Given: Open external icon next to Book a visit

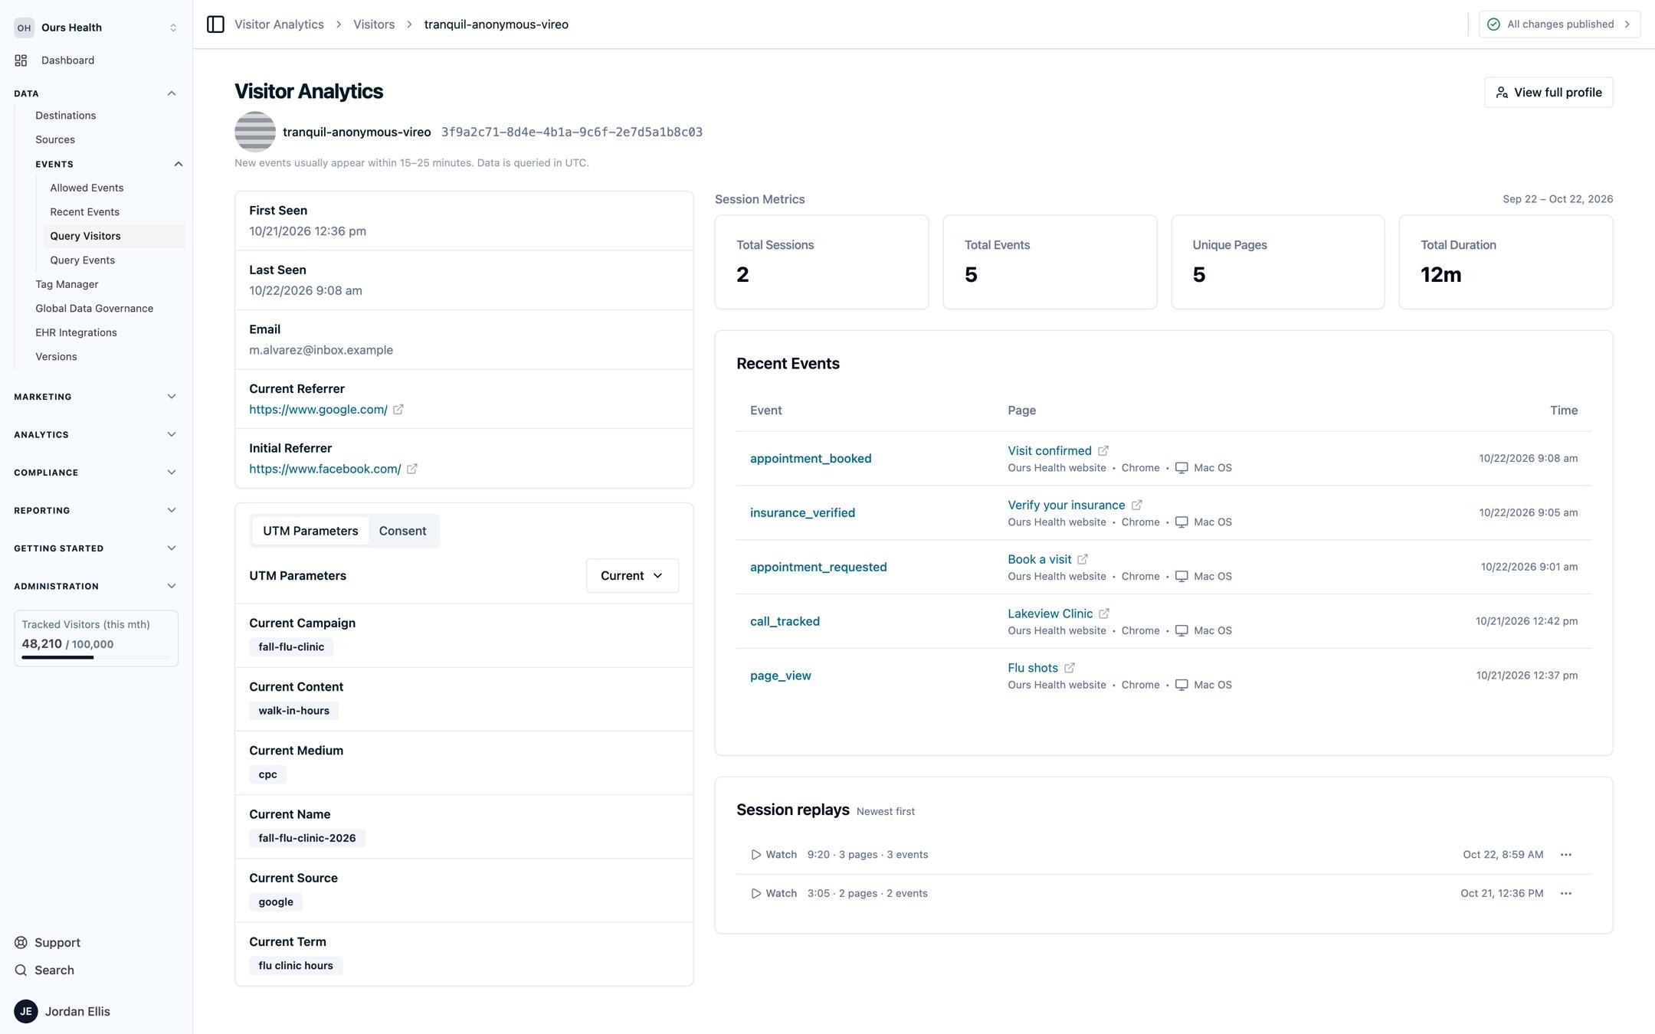Looking at the screenshot, I should point(1083,560).
